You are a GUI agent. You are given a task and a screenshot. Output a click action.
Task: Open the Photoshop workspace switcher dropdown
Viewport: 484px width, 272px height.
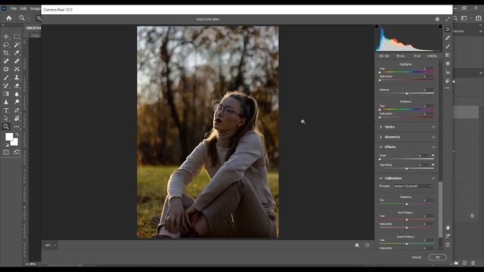tap(466, 18)
